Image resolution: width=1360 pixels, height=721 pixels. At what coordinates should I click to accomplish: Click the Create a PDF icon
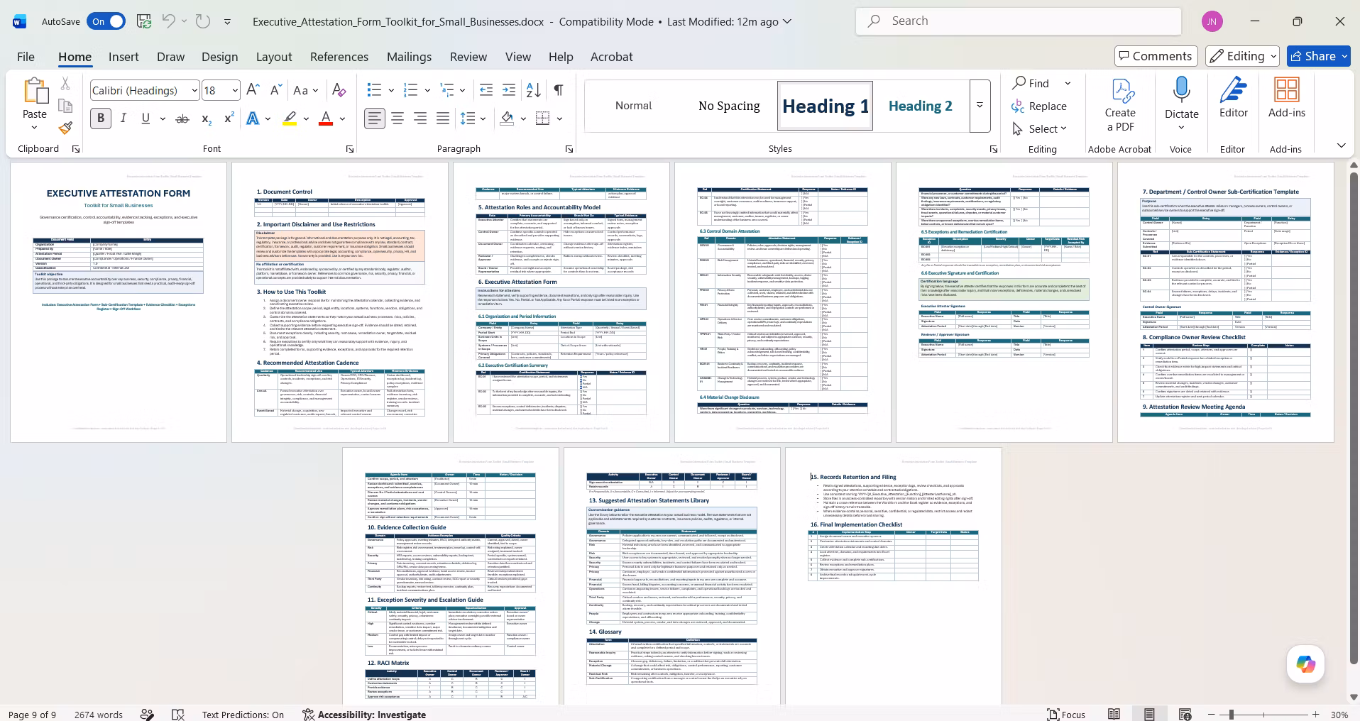(1120, 106)
